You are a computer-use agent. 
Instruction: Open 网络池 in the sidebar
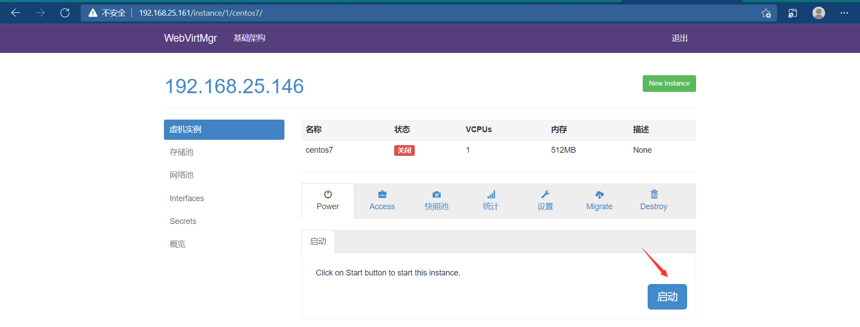coord(181,175)
